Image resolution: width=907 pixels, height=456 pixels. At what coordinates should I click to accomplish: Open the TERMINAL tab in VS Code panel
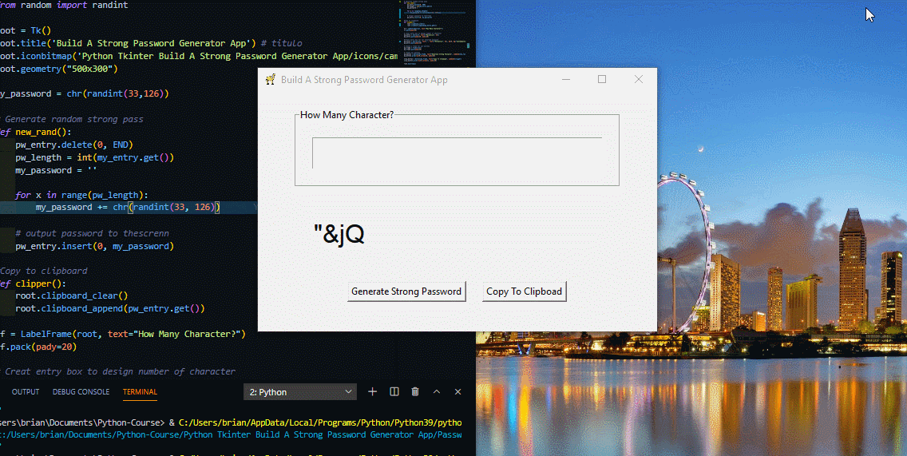(140, 392)
